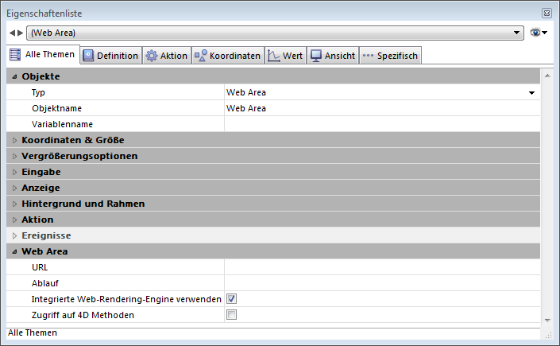Collapse the Objekte section
Screen dimensions: 560x346
pos(14,76)
